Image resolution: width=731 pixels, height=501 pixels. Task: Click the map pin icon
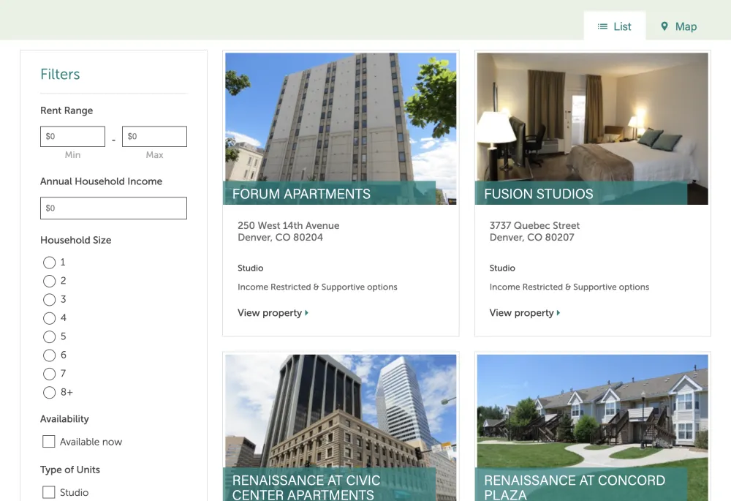point(664,26)
